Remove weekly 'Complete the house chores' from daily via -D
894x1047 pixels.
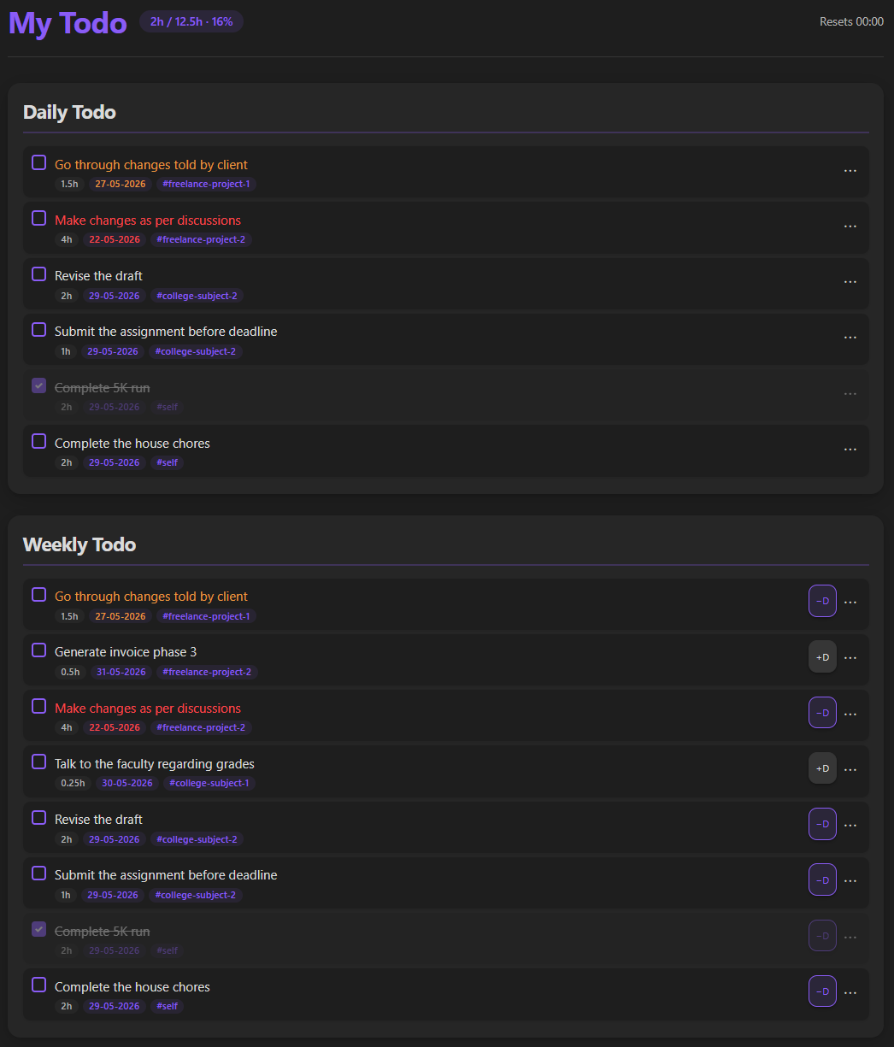tap(822, 991)
